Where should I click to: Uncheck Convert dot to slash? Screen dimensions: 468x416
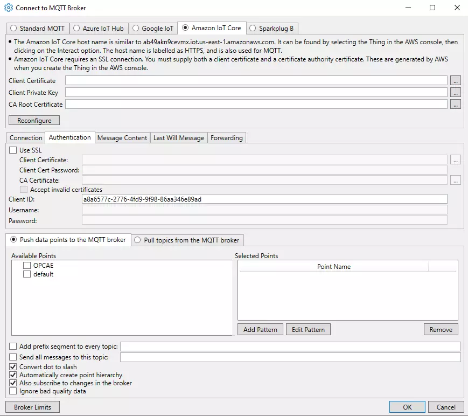(x=13, y=367)
